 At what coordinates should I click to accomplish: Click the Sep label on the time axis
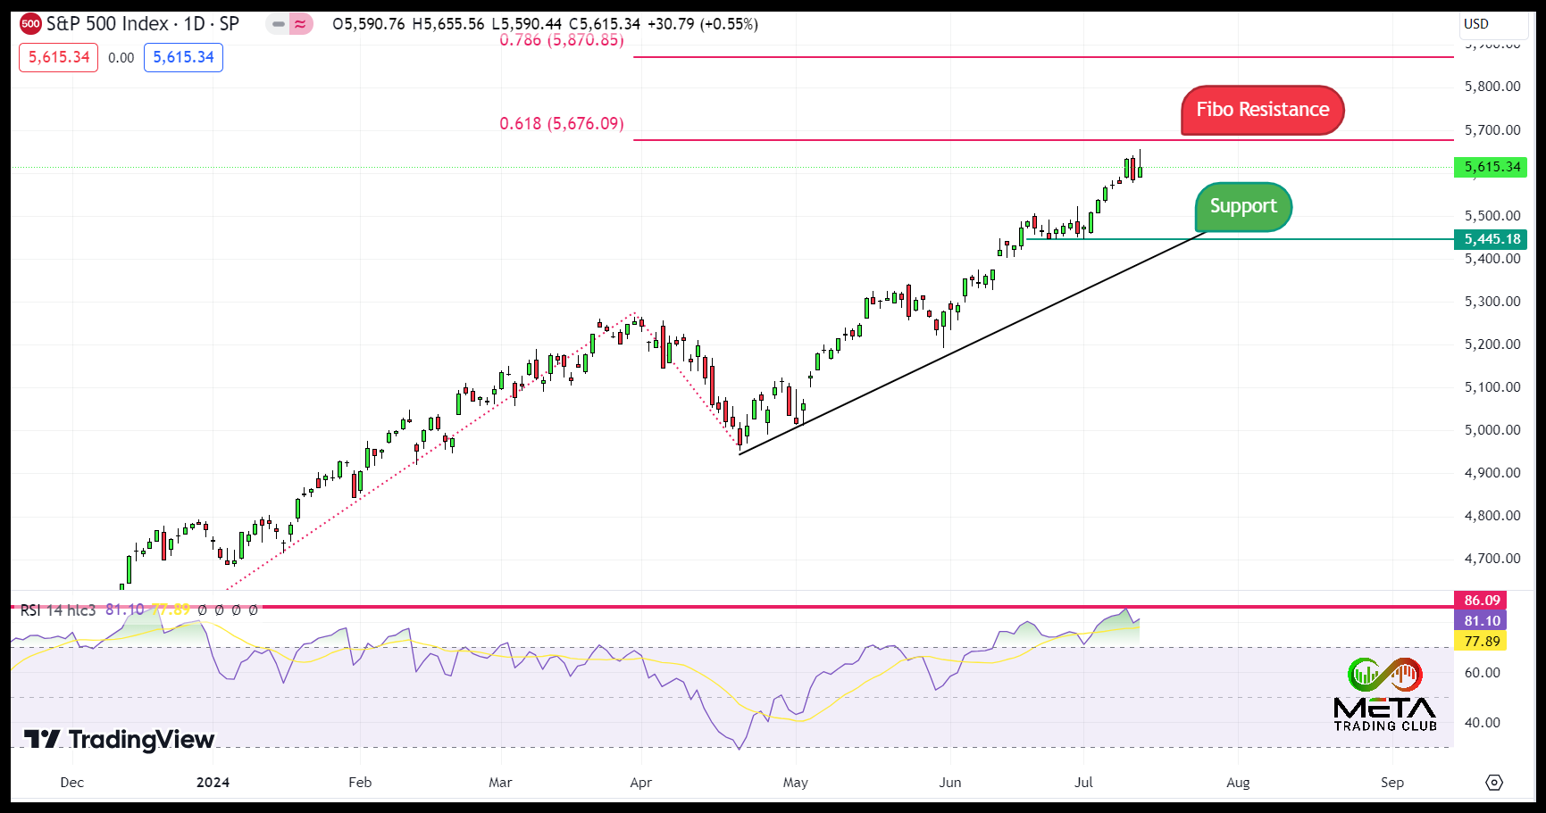pyautogui.click(x=1392, y=783)
